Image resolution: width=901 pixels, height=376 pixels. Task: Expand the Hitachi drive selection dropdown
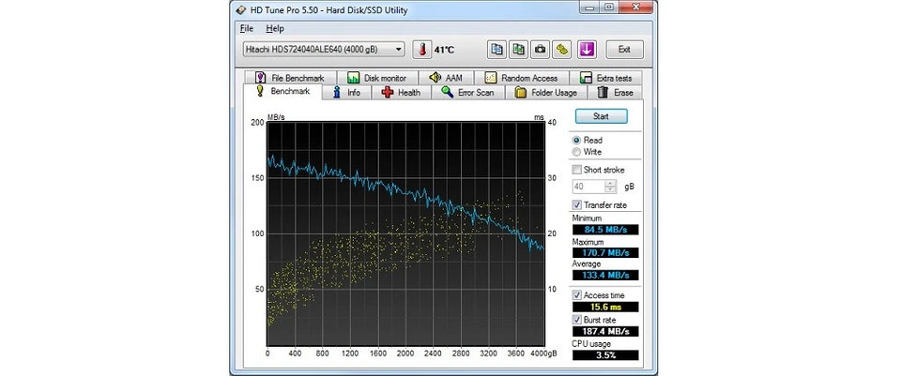click(399, 50)
